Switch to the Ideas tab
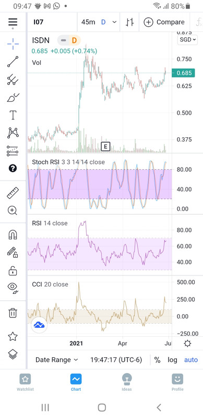 126,382
